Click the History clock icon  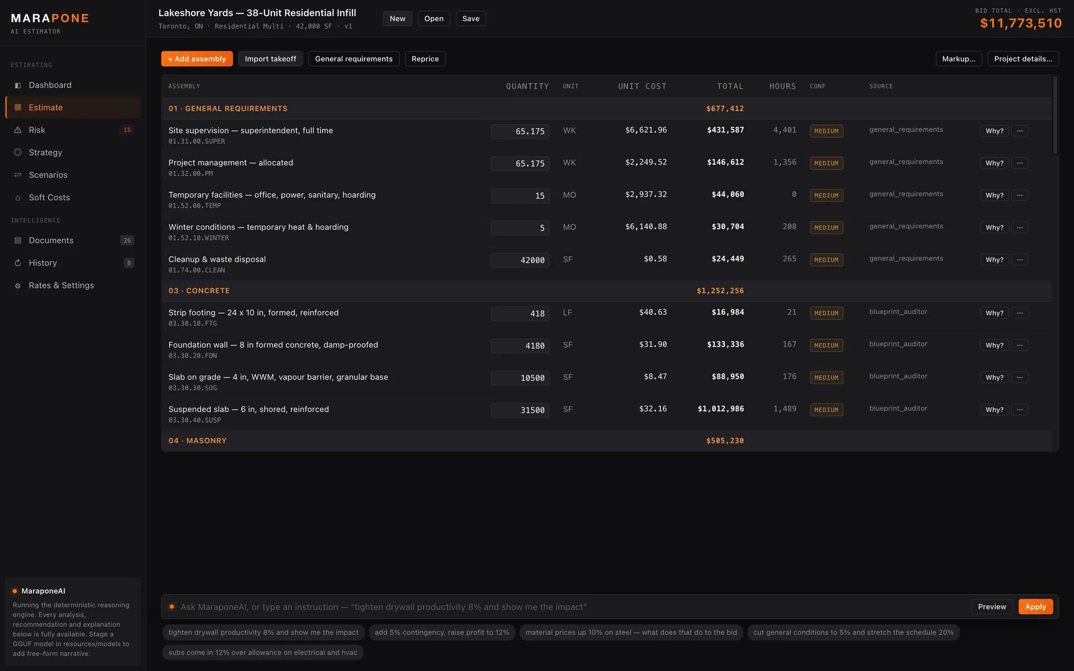[18, 263]
